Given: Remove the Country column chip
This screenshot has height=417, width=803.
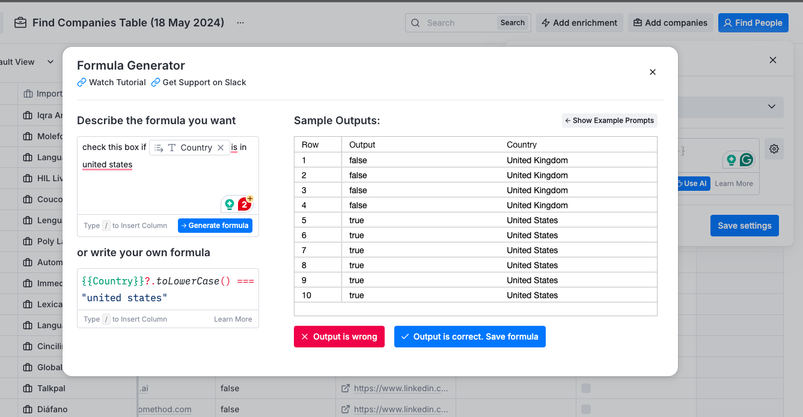Looking at the screenshot, I should (x=221, y=148).
